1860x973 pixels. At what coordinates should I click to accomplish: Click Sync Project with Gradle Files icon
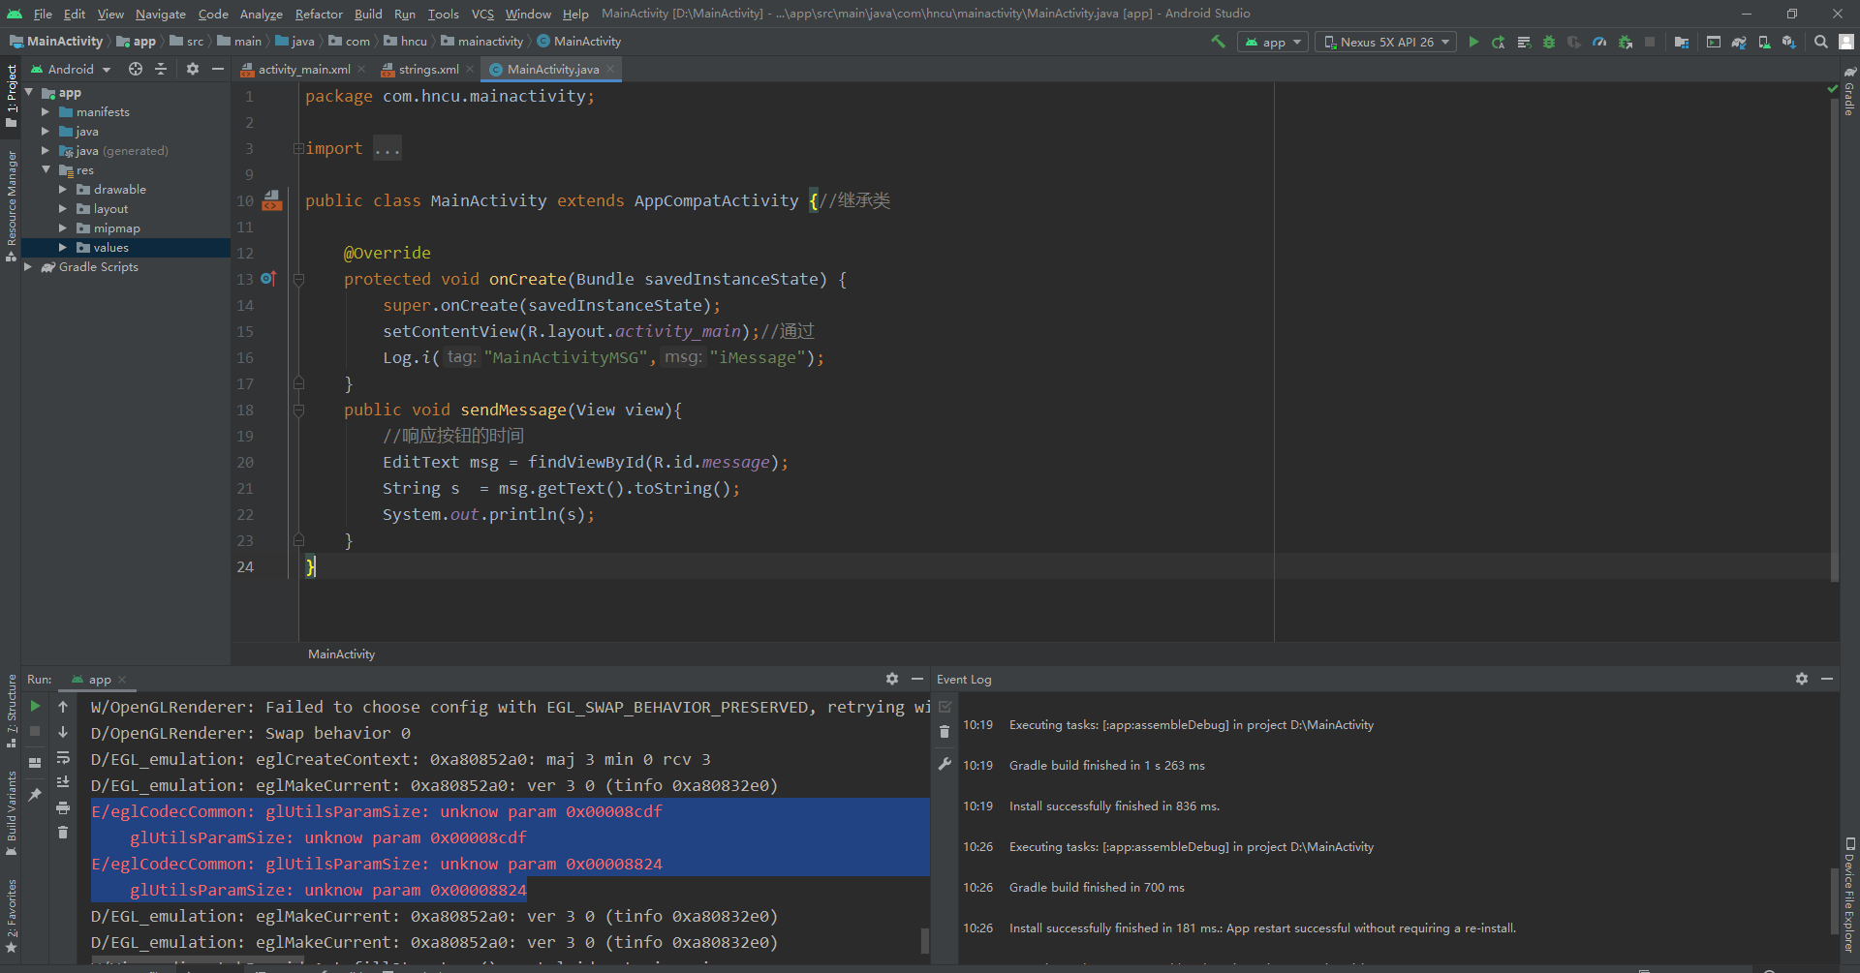coord(1739,42)
